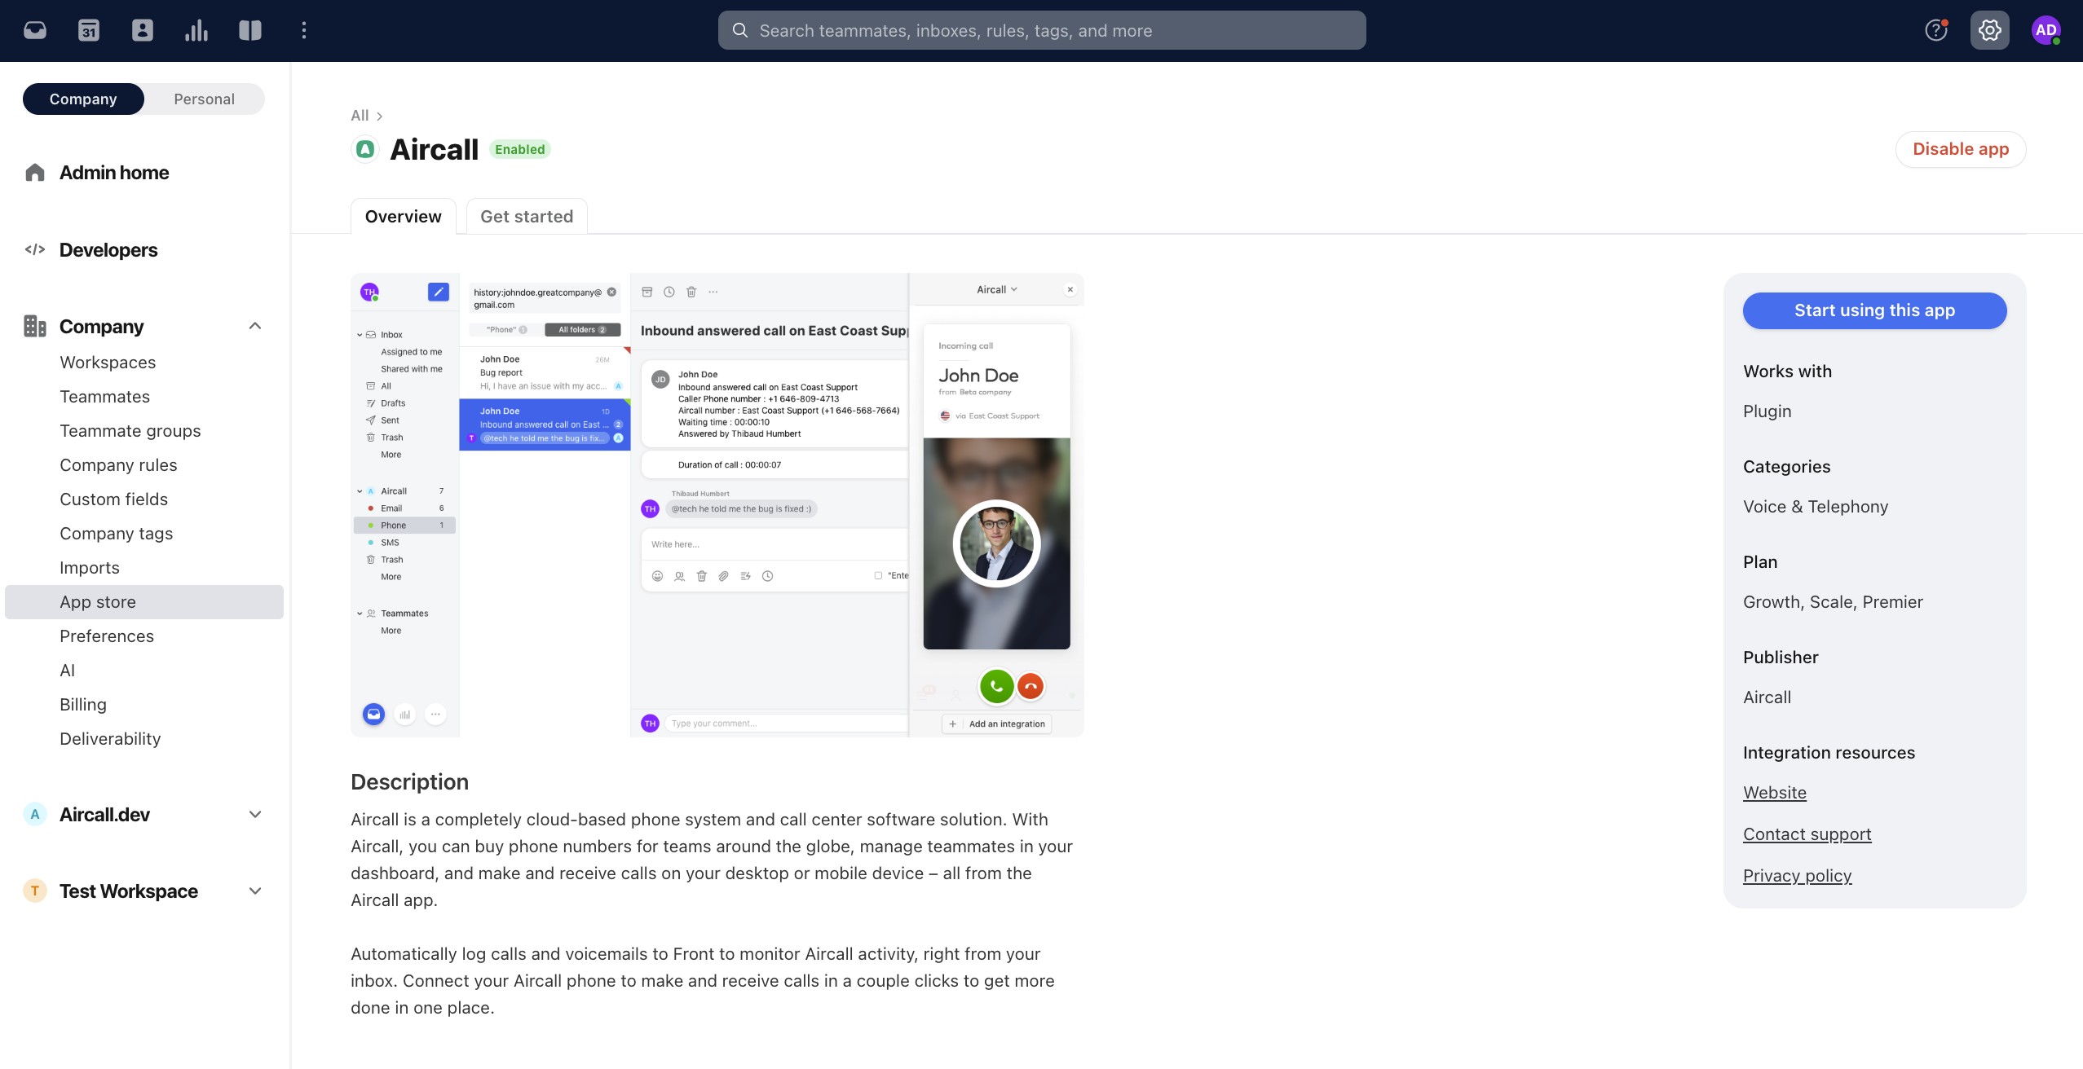The image size is (2083, 1069).
Task: Open the contacts icon in top bar
Action: tap(143, 31)
